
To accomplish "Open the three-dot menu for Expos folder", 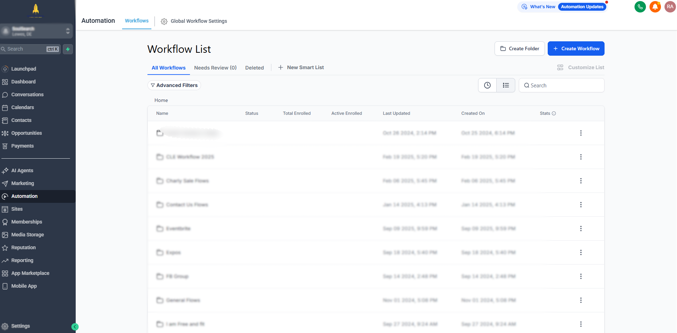I will tap(581, 252).
